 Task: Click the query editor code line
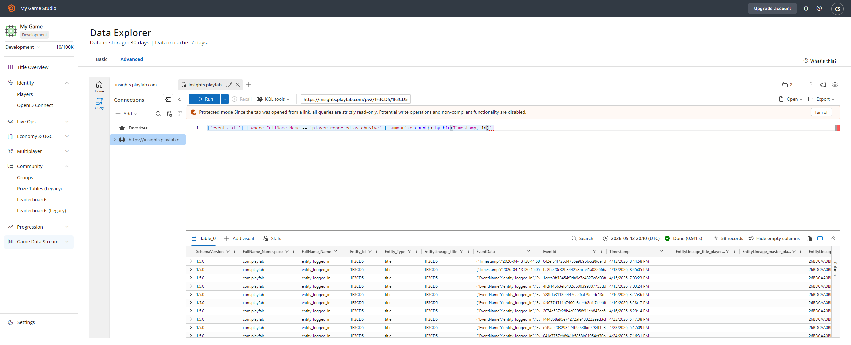pos(351,128)
